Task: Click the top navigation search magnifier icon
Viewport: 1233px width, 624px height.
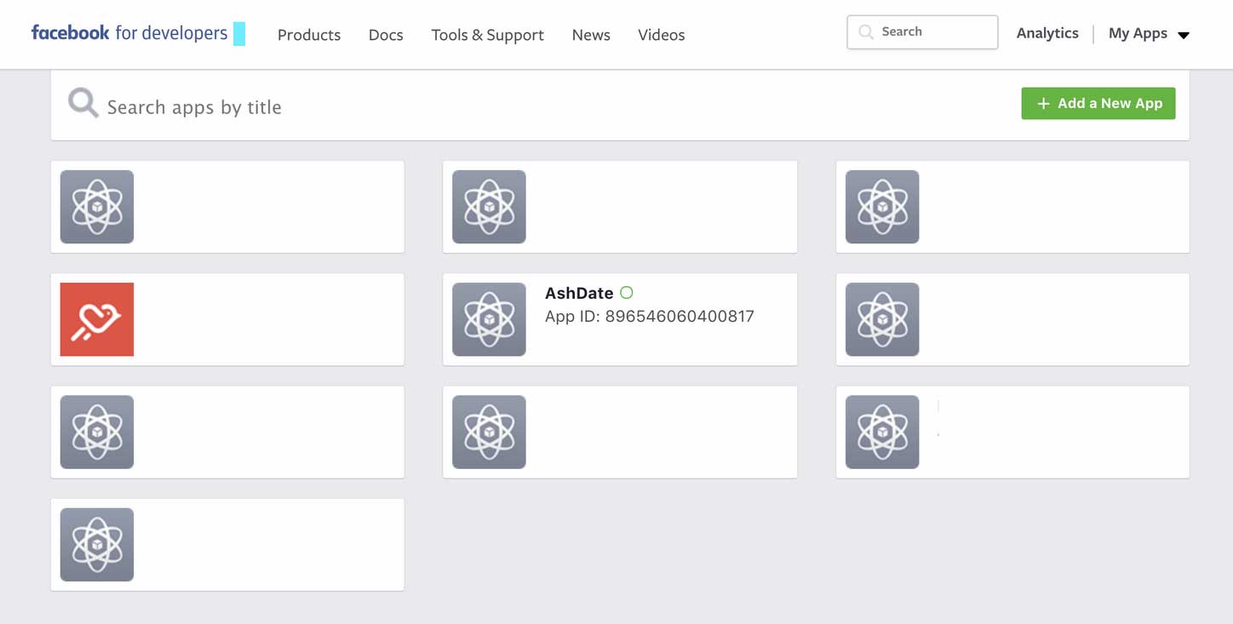Action: point(866,32)
